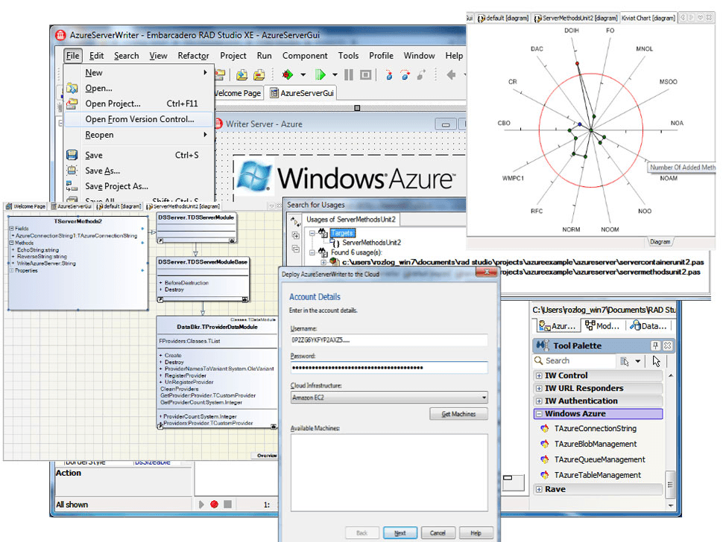Expand Properties section in TServerMethods2 class
Screen dimensions: 723x542
[x=11, y=271]
